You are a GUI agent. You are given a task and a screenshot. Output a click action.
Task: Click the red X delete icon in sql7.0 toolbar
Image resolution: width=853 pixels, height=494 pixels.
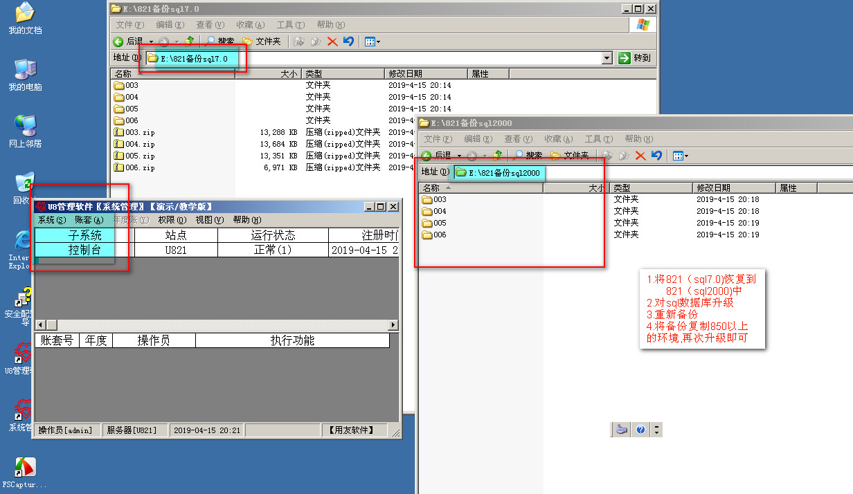coord(332,42)
